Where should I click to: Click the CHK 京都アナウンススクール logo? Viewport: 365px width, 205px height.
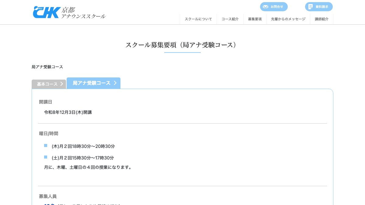[69, 12]
